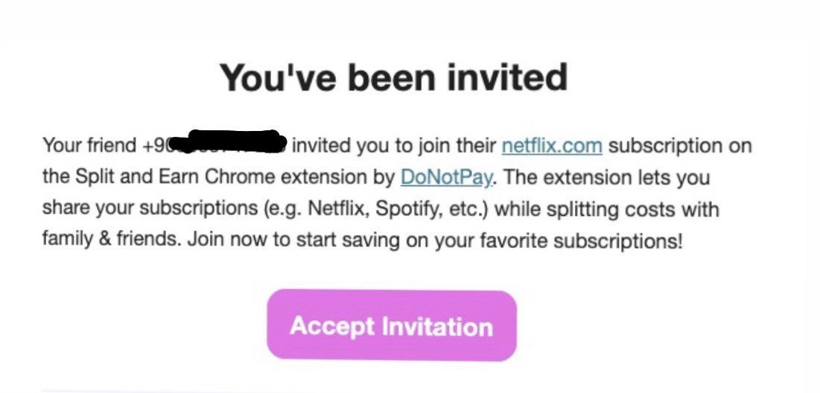
Task: Open the netflix.com link
Action: [x=551, y=145]
